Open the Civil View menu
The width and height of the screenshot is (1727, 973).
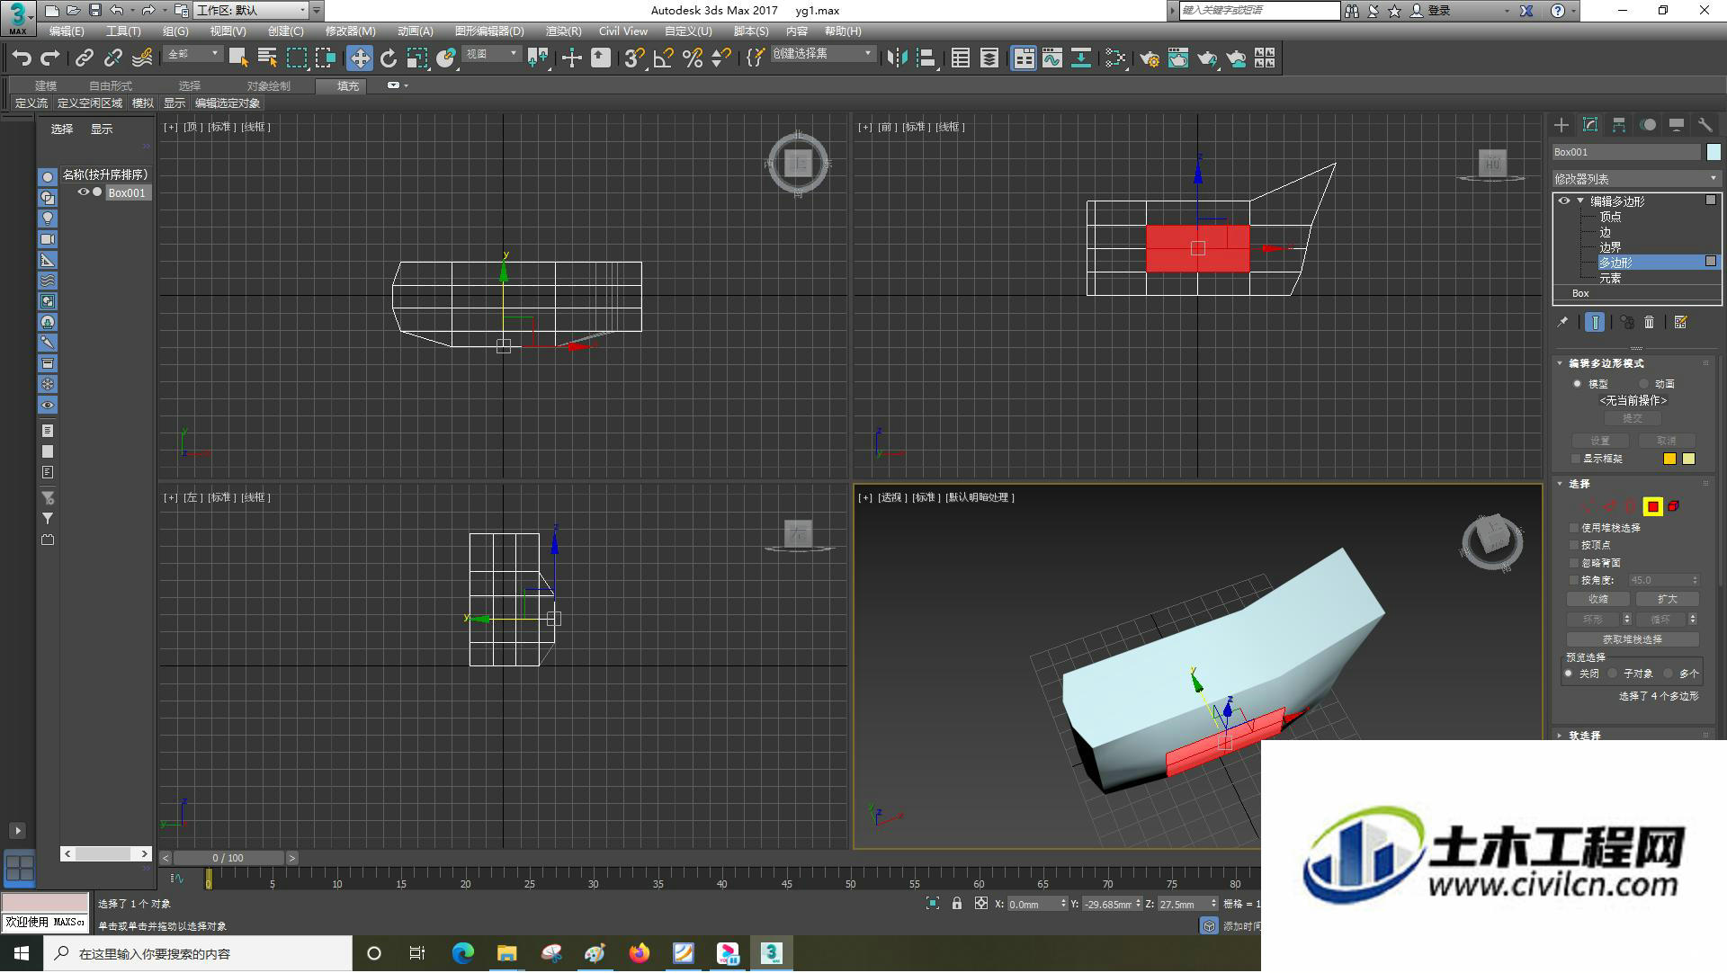coord(623,31)
